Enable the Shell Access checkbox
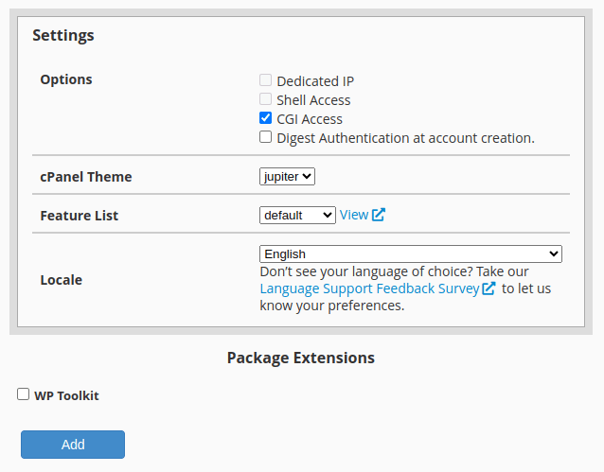 tap(265, 99)
